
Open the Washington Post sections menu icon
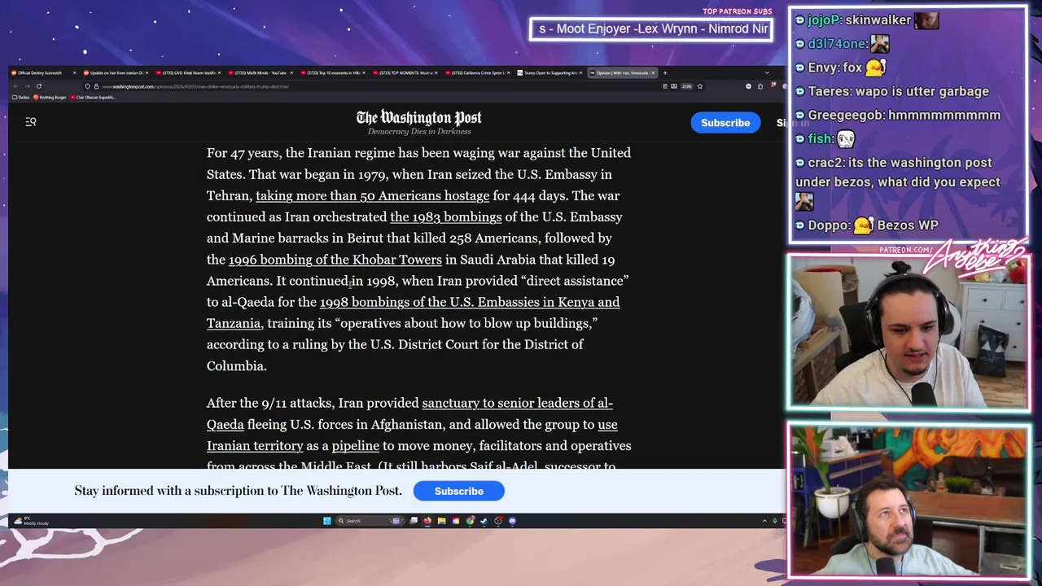click(31, 122)
